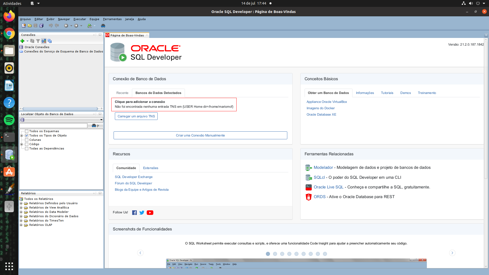
Task: Open YouTube icon next to Follow Us
Action: click(150, 213)
